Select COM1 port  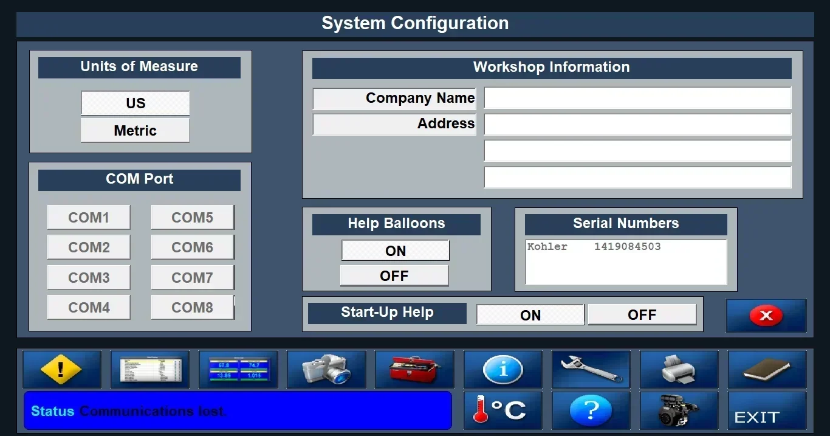pyautogui.click(x=88, y=216)
